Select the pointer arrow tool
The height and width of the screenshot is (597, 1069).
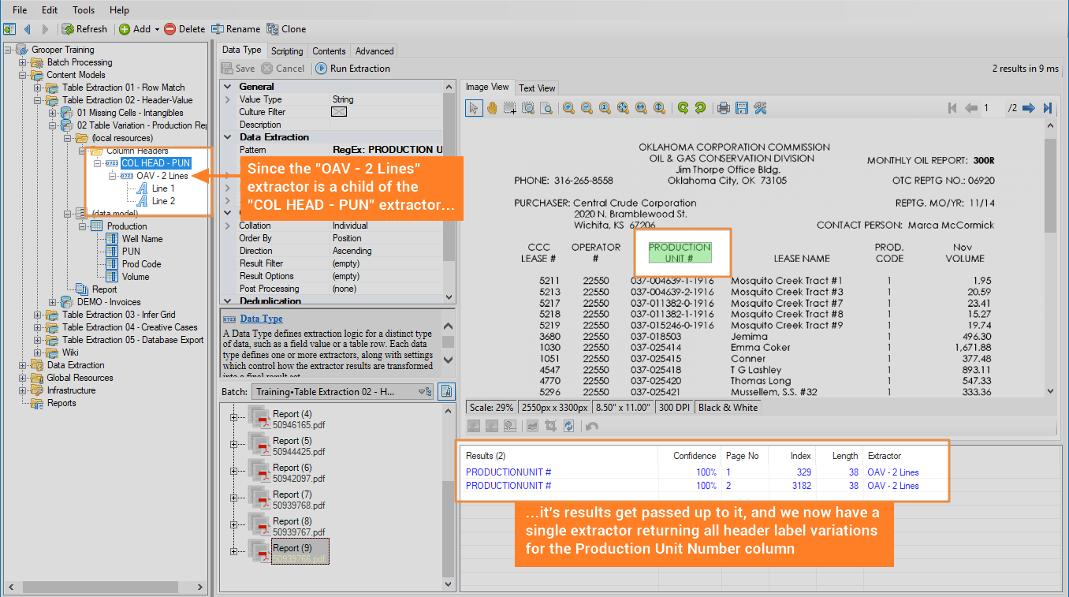click(x=474, y=108)
